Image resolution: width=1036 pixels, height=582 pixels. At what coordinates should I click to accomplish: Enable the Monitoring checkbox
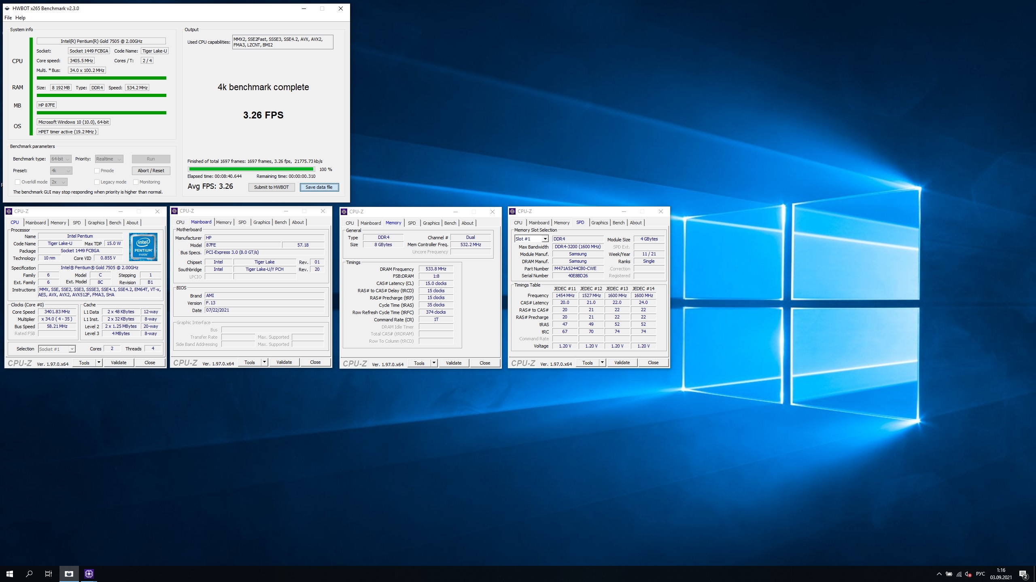[x=136, y=182]
